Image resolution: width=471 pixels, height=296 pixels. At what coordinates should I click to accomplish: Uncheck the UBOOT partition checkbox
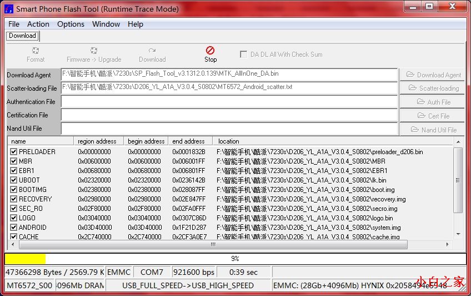tap(13, 180)
